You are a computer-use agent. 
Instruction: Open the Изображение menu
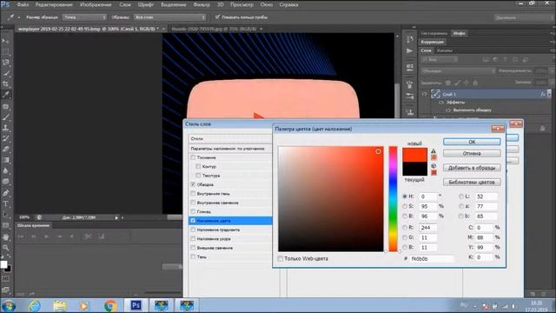[96, 4]
